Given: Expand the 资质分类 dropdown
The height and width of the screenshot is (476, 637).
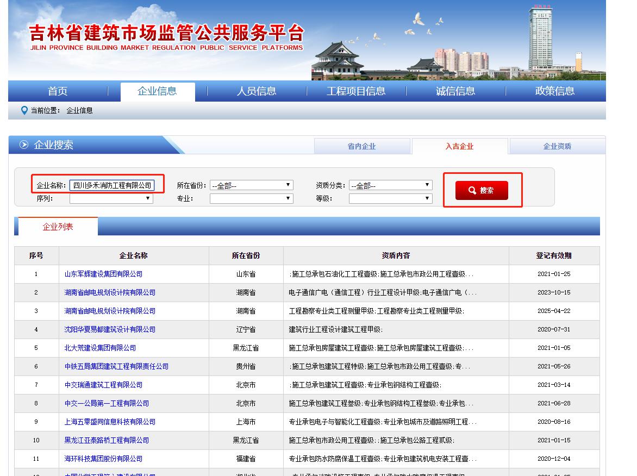Looking at the screenshot, I should pos(390,185).
